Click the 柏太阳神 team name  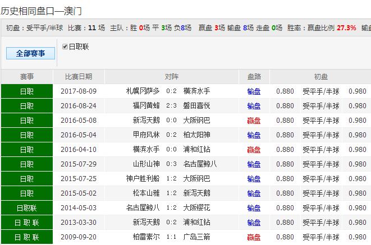196,135
